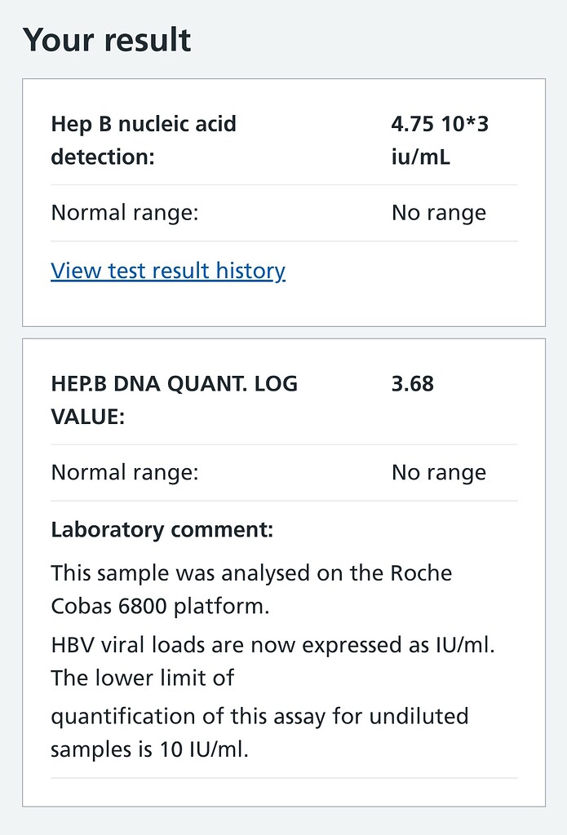
Task: Click the second Normal range label
Action: pos(123,471)
